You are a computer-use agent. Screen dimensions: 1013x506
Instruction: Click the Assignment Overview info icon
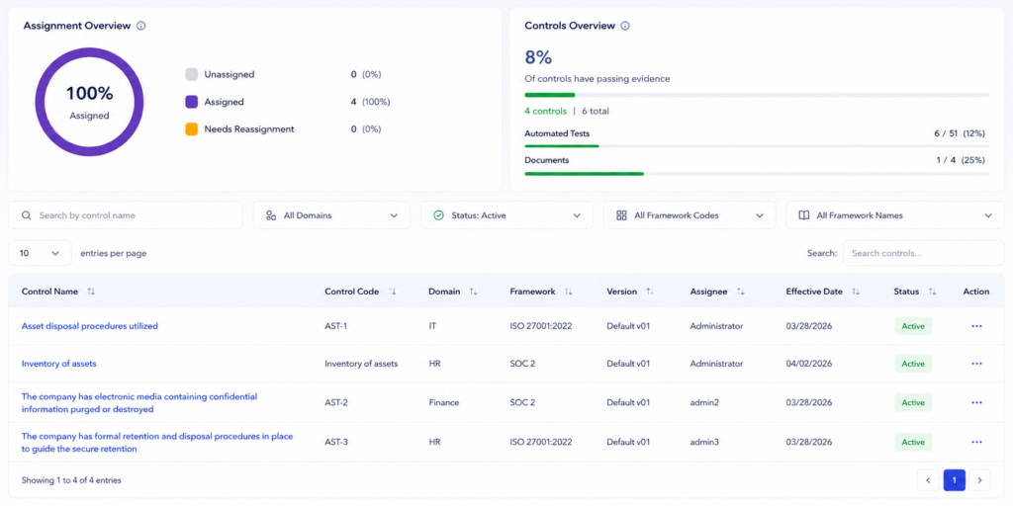coord(141,26)
